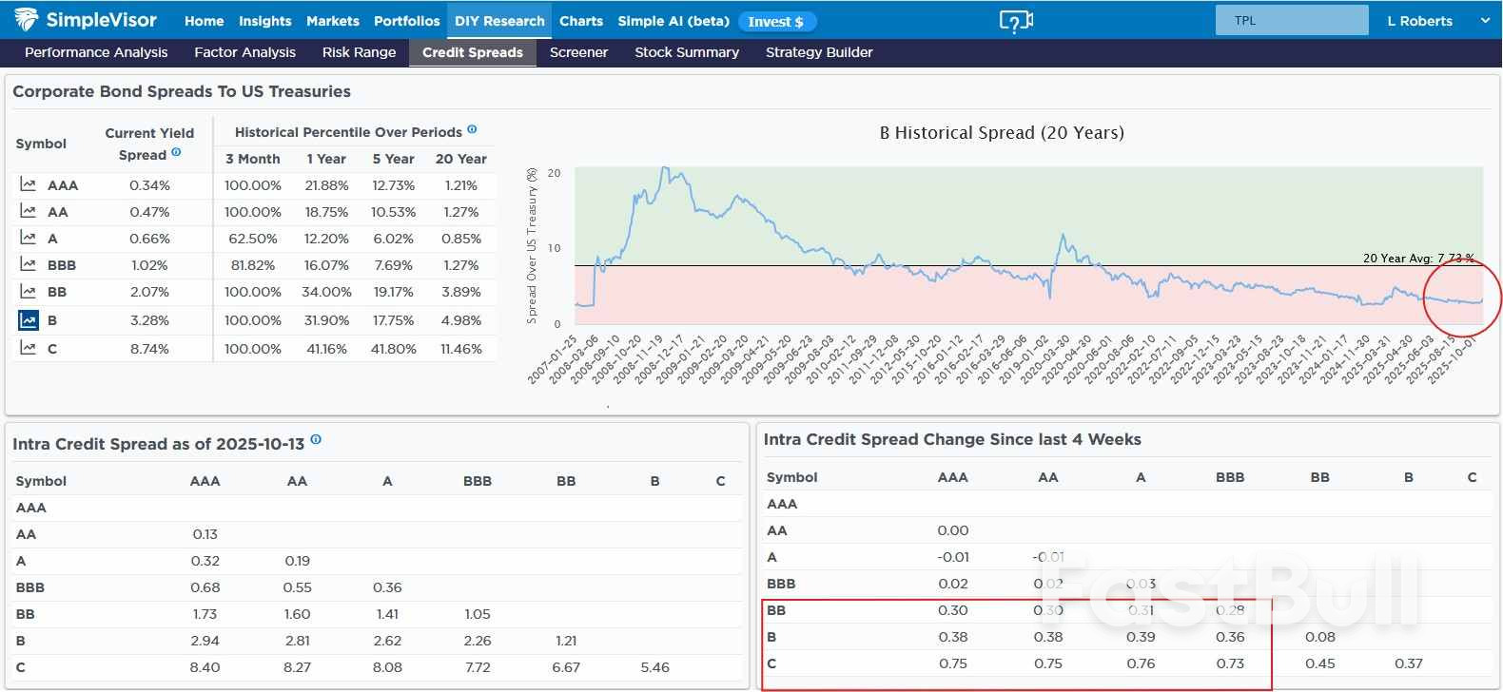Click the TPL ticker search field
The width and height of the screenshot is (1503, 692).
tap(1291, 21)
